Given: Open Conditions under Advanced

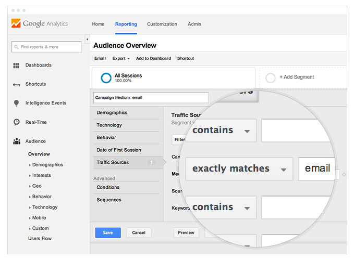Looking at the screenshot, I should [126, 187].
